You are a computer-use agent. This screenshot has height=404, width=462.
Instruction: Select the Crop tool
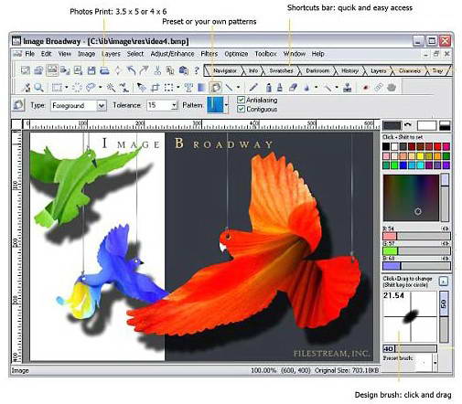click(156, 88)
